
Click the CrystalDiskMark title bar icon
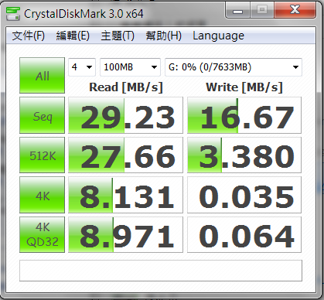click(x=13, y=14)
